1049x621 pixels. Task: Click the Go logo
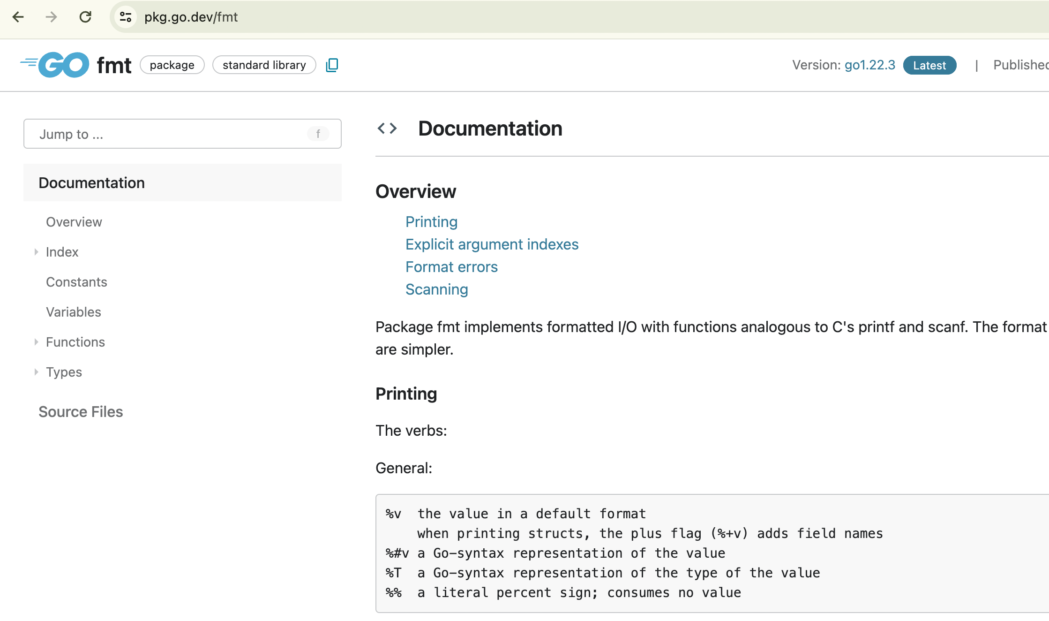[x=55, y=65]
